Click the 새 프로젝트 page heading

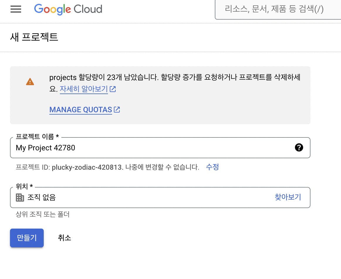tap(34, 37)
